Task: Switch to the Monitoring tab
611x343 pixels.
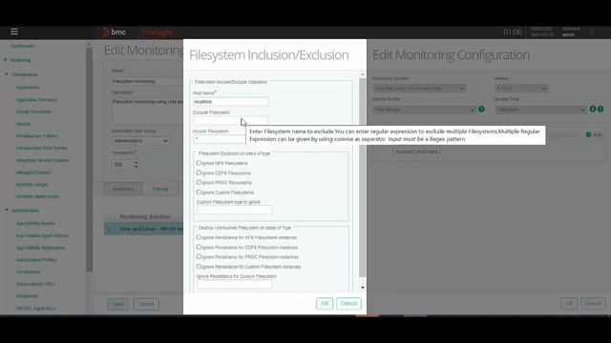Action: click(123, 189)
